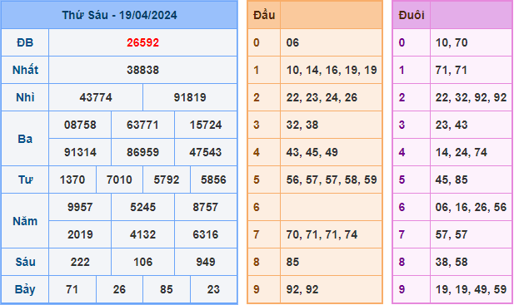Select the Tư prize number 5856

pos(213,180)
